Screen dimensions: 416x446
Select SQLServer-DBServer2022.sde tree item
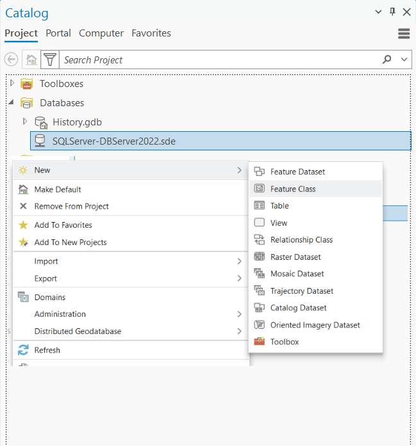220,141
